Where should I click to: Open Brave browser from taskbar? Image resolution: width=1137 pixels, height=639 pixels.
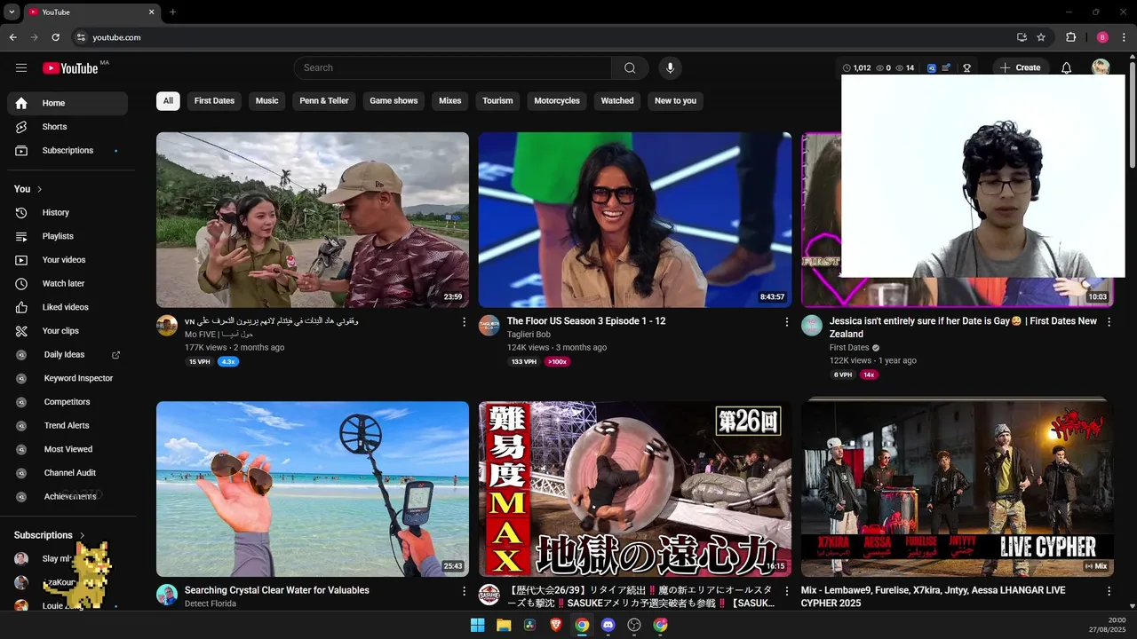point(556,625)
